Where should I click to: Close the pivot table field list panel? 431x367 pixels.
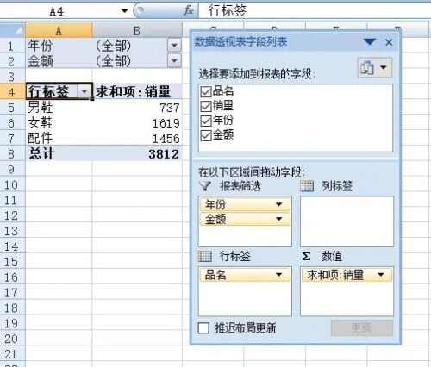point(389,42)
